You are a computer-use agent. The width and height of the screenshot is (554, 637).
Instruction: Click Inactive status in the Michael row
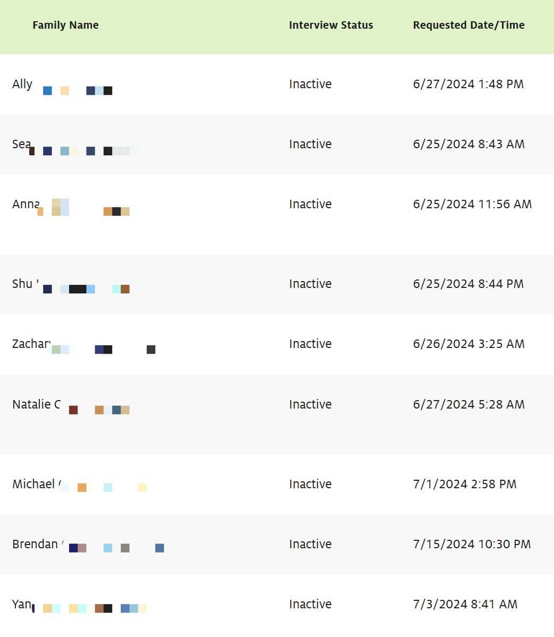point(310,484)
